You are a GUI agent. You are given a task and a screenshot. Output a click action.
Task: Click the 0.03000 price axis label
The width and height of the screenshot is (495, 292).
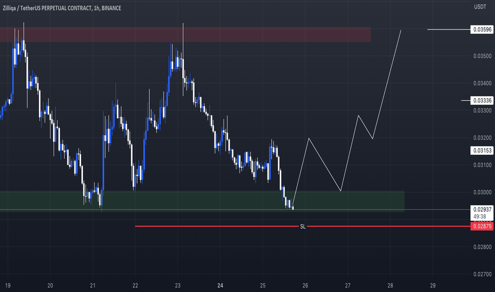click(482, 192)
